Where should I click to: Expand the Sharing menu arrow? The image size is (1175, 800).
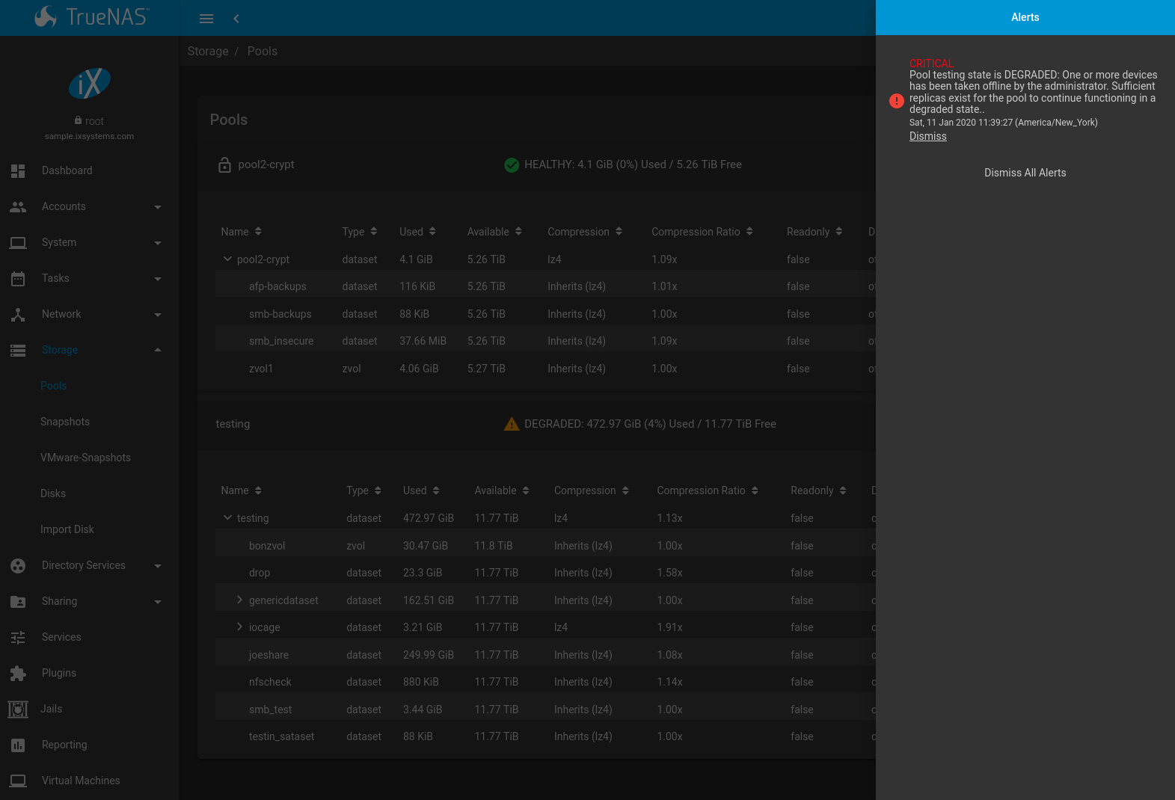(x=158, y=602)
